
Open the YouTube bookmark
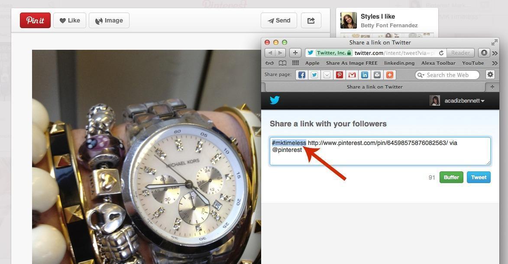tap(472, 63)
